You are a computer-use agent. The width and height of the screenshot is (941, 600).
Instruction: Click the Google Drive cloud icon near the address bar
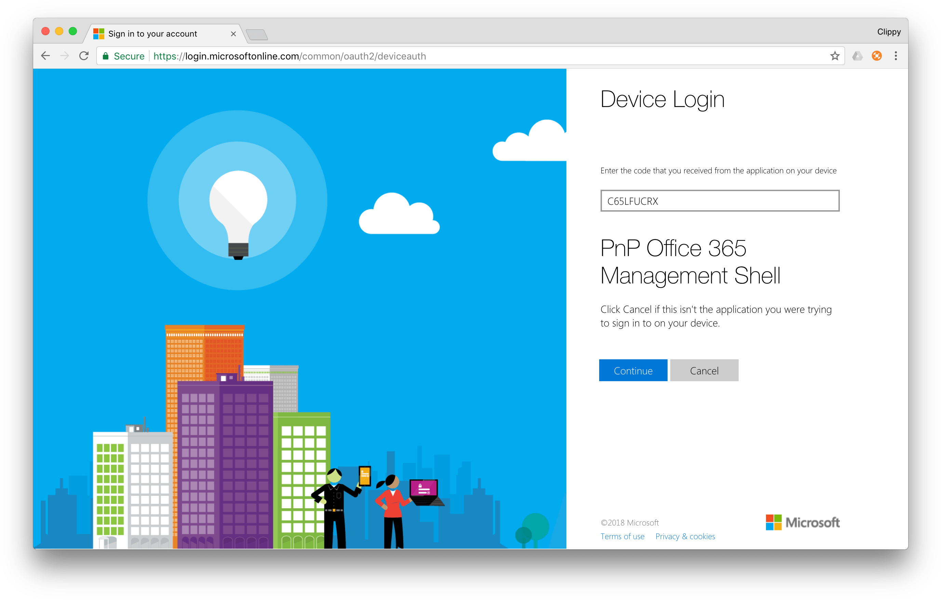[857, 56]
